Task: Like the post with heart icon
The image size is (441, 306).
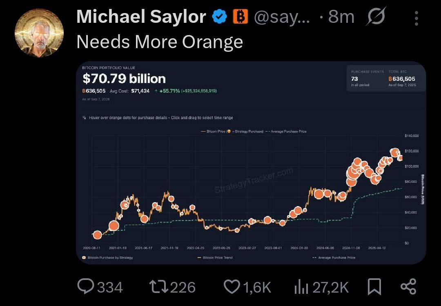Action: [232, 286]
